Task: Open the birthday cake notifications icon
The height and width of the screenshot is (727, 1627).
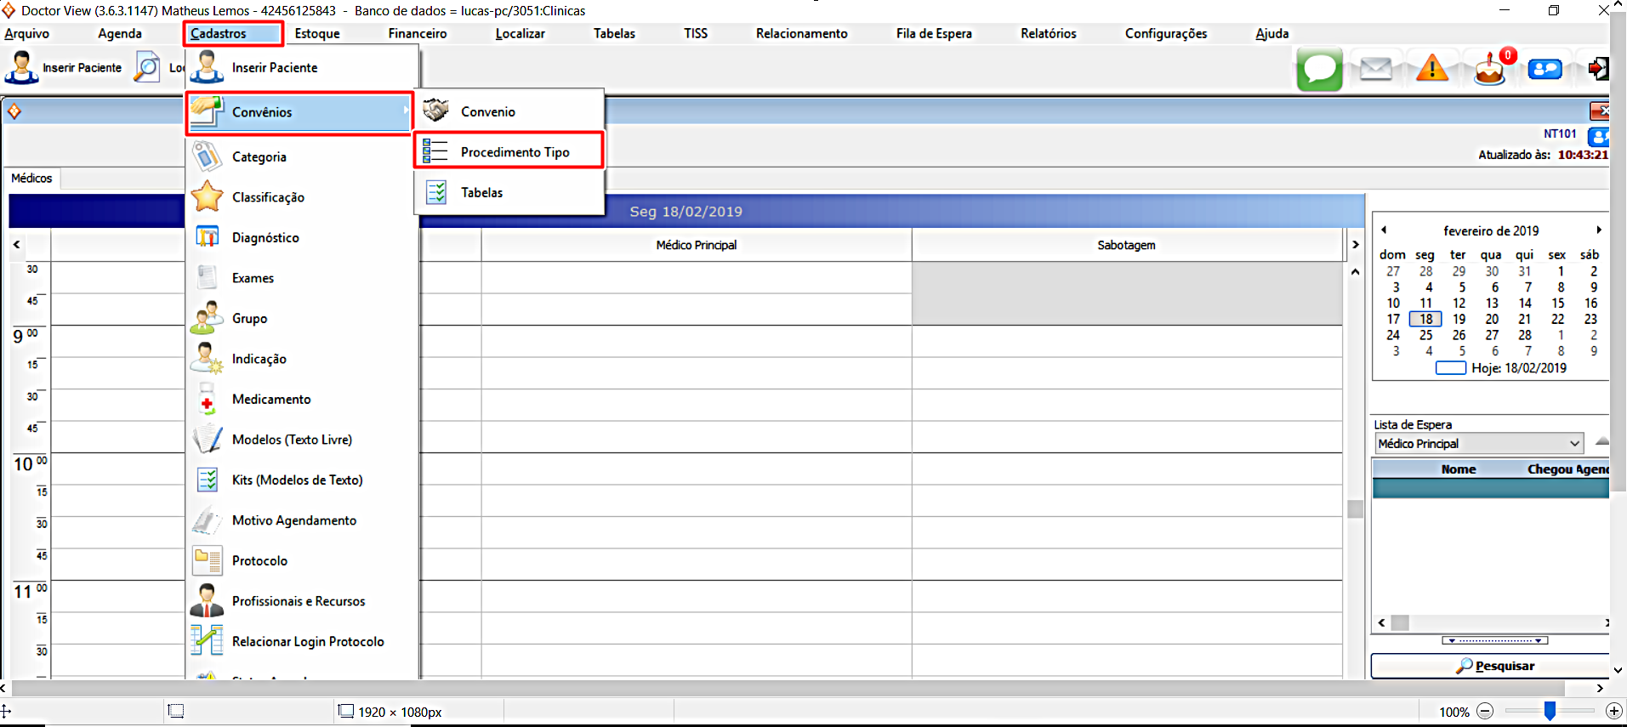Action: [1489, 70]
